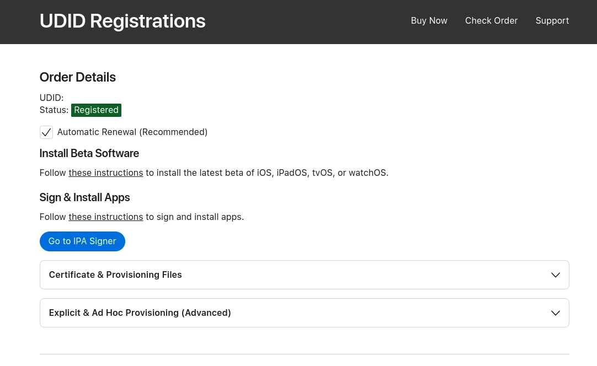Click the Order Details heading
Viewport: 597px width, 366px height.
[77, 77]
